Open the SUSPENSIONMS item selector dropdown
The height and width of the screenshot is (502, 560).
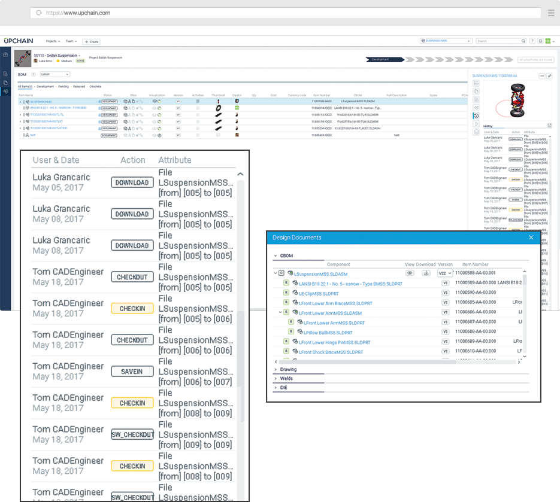446,41
